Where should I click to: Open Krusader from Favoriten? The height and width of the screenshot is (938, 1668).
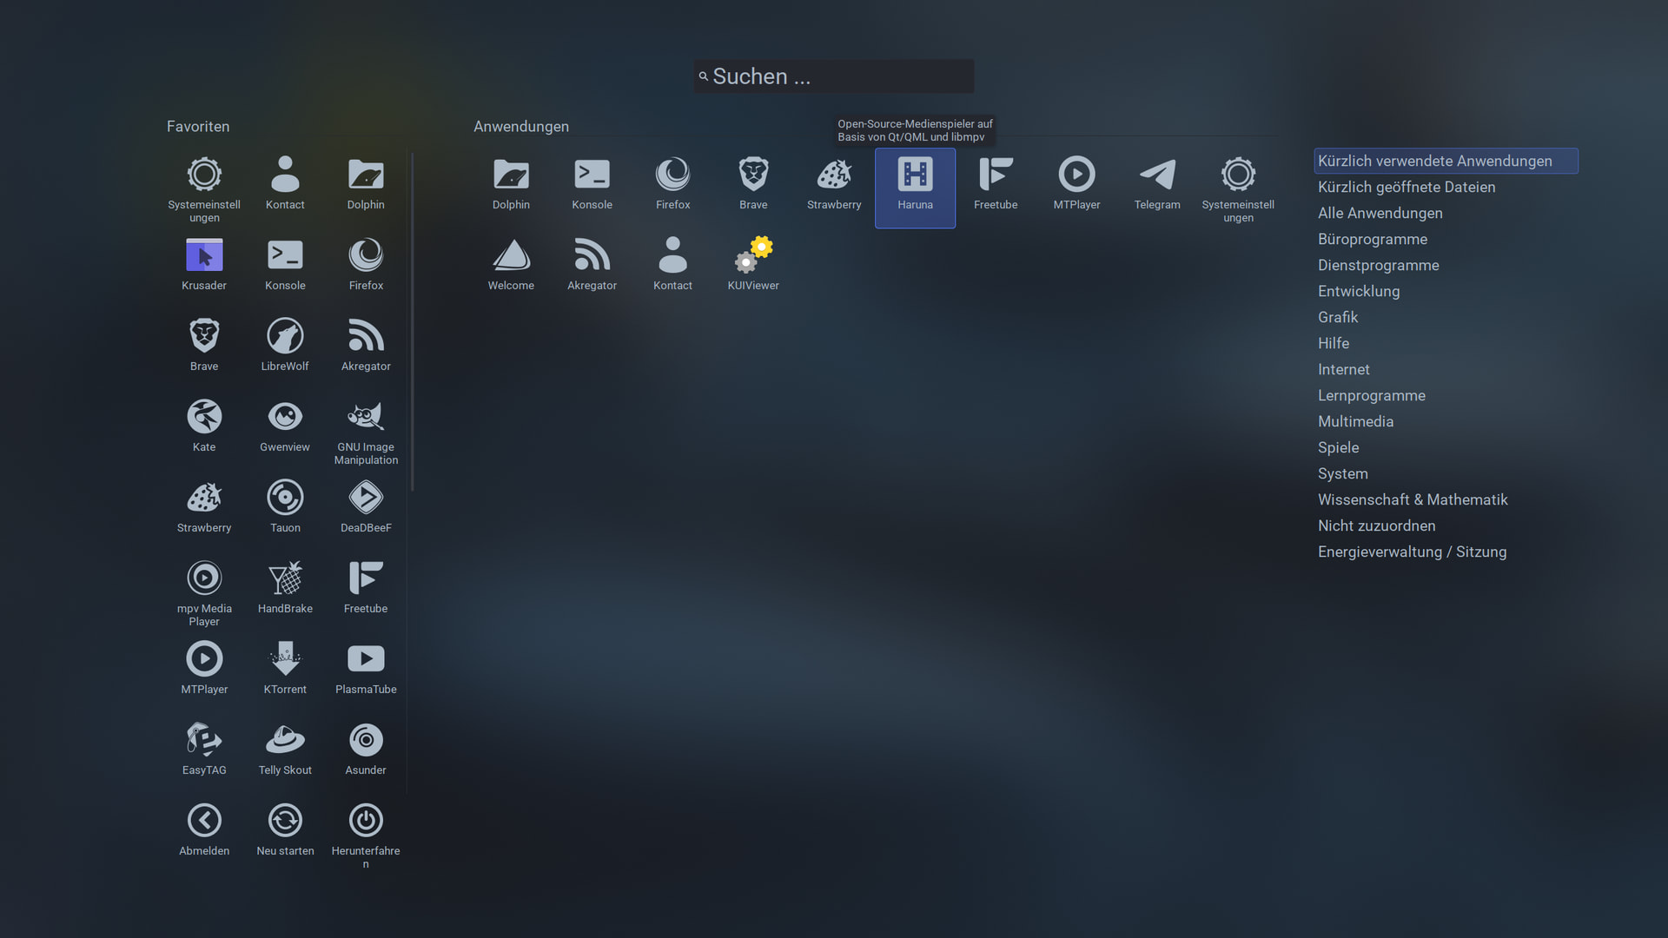(204, 264)
